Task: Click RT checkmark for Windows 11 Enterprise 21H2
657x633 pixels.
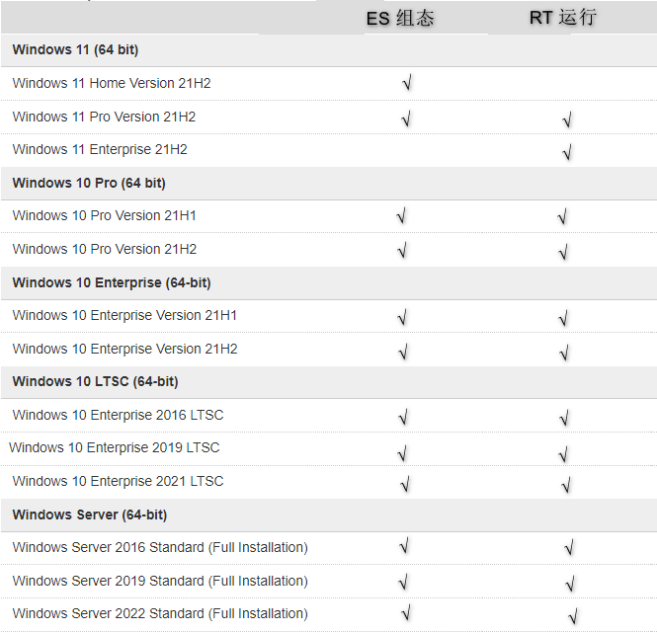Action: pyautogui.click(x=567, y=152)
